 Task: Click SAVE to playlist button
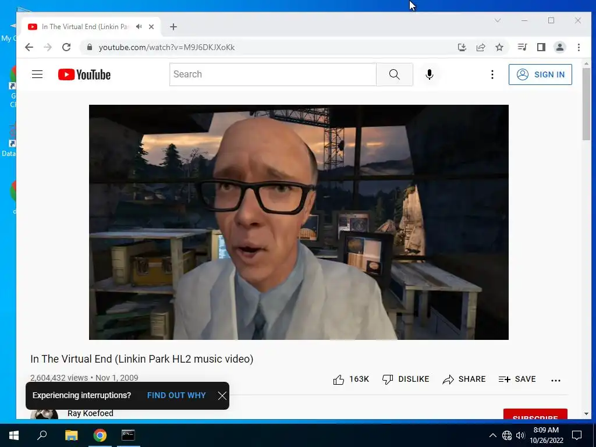517,379
